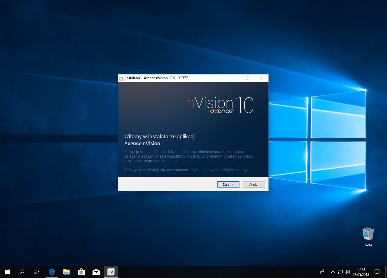Expand the hidden icons in the system tray

pyautogui.click(x=332, y=272)
